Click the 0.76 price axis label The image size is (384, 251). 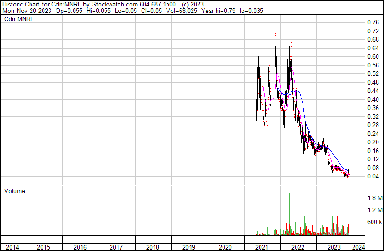[372, 22]
